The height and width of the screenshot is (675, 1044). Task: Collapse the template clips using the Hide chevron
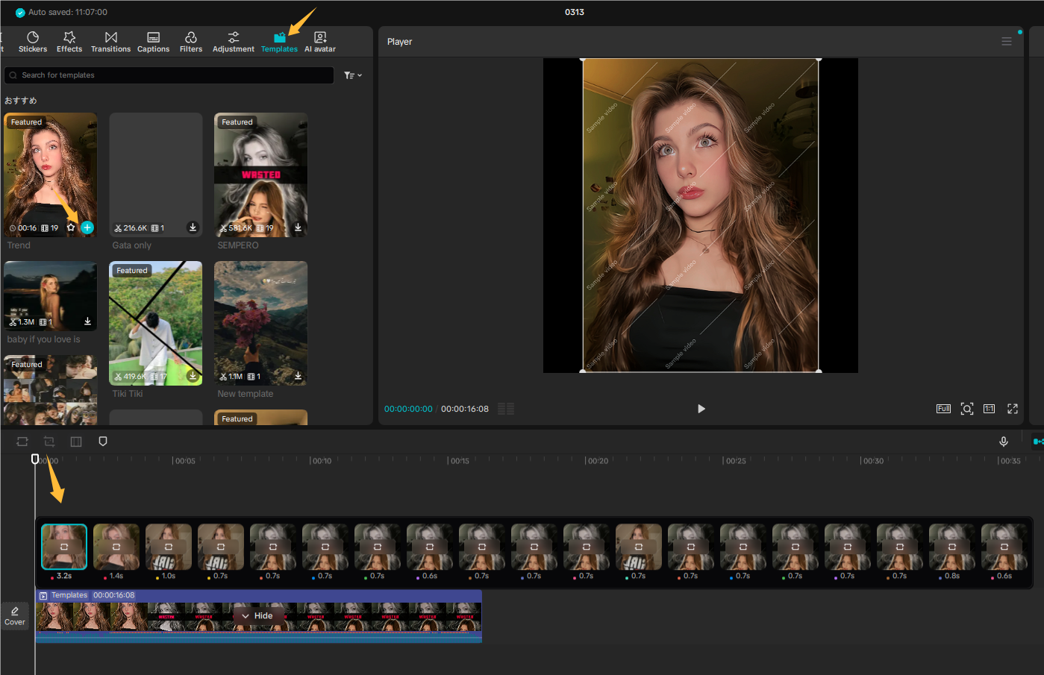pyautogui.click(x=259, y=615)
